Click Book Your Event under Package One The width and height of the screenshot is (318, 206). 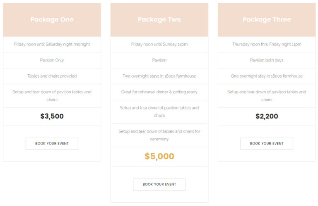pyautogui.click(x=52, y=144)
